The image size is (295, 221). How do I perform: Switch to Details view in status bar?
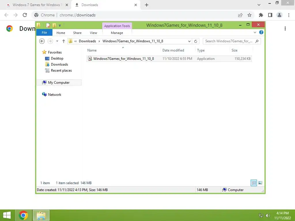click(254, 183)
